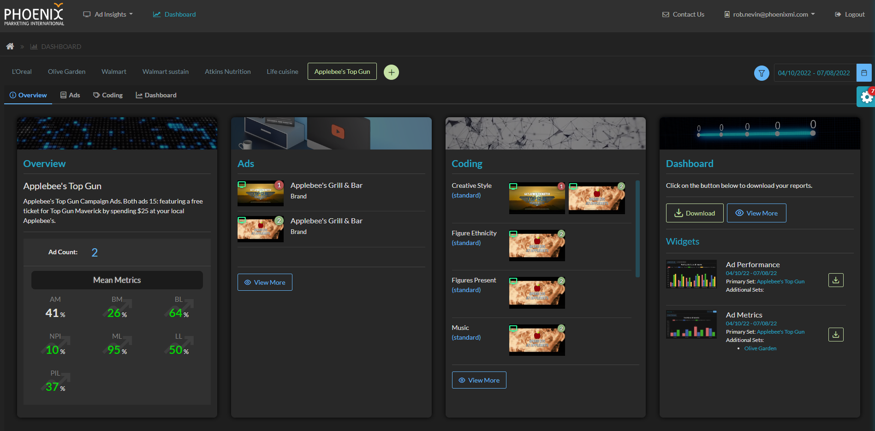Select the Dashboard sub-tab with chart icon
Image resolution: width=875 pixels, height=431 pixels.
(156, 95)
